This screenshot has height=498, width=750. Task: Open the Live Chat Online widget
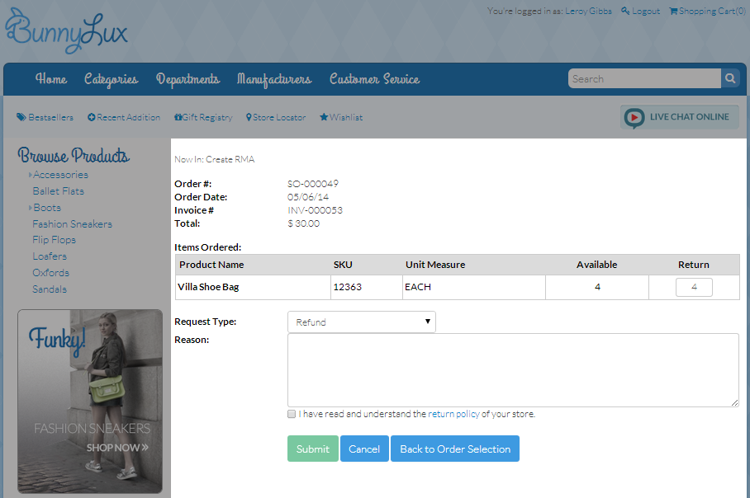pyautogui.click(x=679, y=117)
